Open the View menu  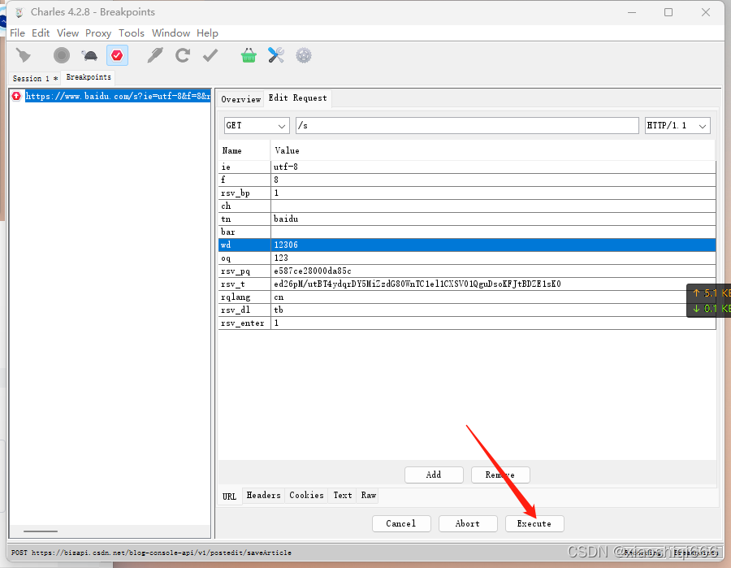67,33
